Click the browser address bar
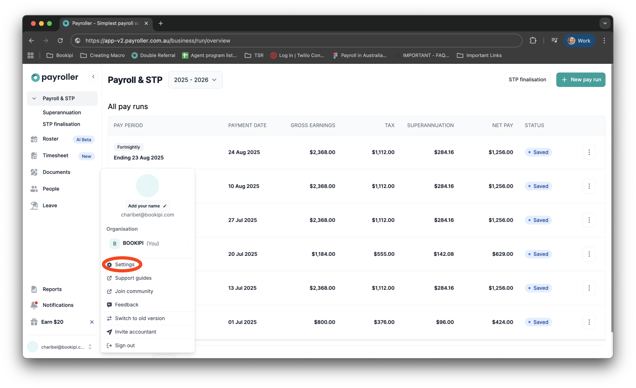 tap(296, 40)
